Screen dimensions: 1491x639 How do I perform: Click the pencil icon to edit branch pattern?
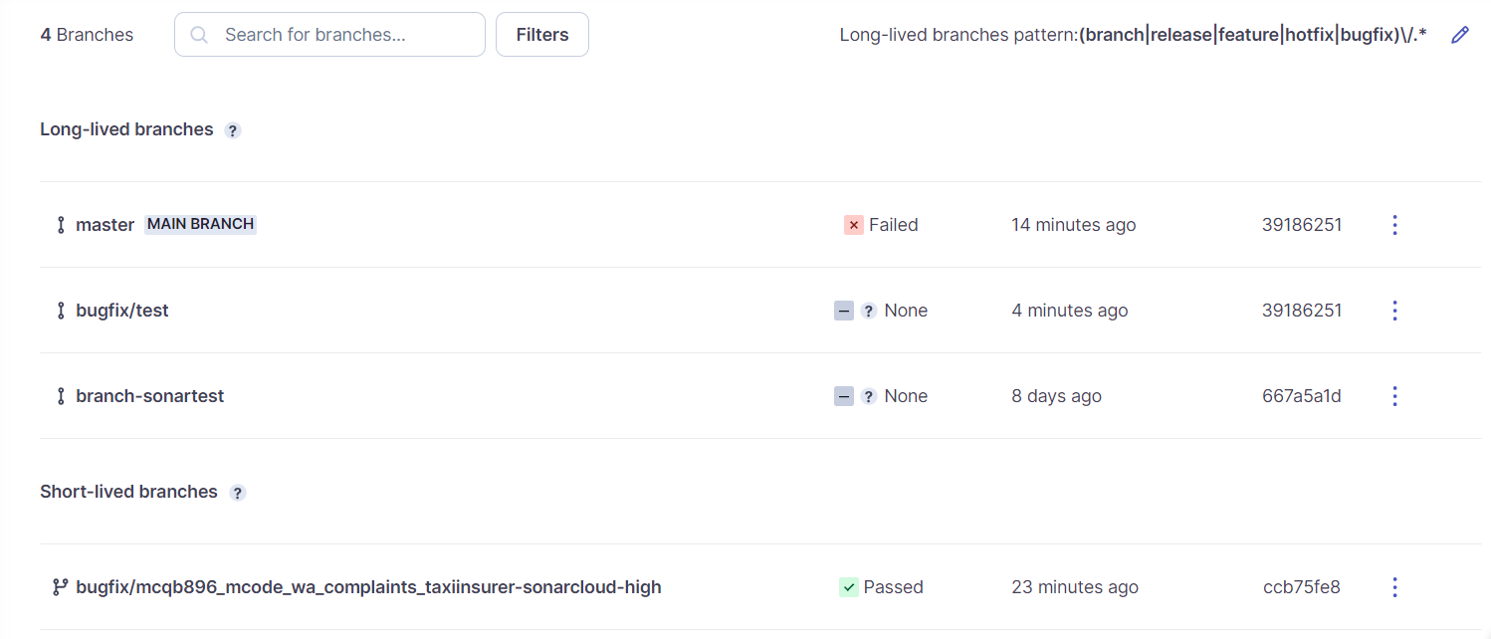pos(1460,34)
